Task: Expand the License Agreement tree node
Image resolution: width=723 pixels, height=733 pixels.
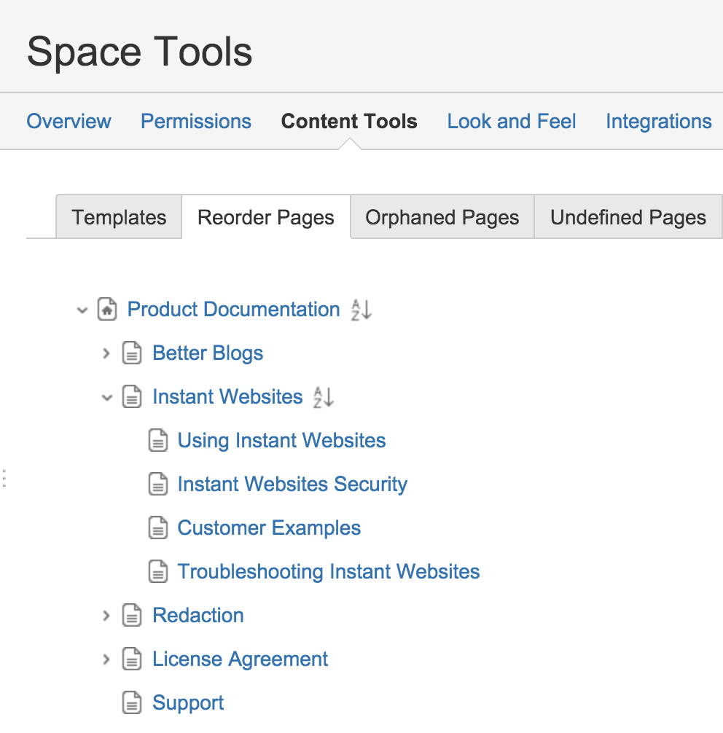Action: click(106, 659)
